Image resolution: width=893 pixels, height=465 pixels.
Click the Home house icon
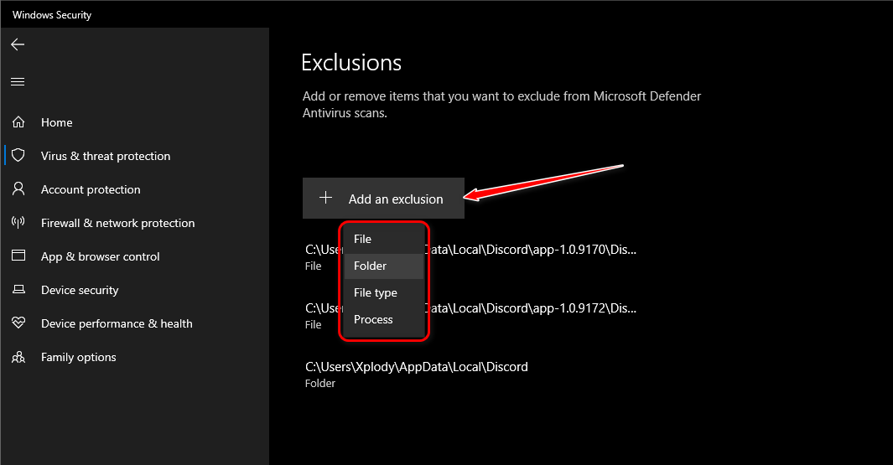(x=18, y=122)
